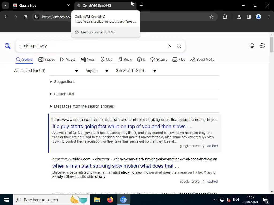Clear the search box with X icon
The height and width of the screenshot is (205, 274).
tap(170, 46)
